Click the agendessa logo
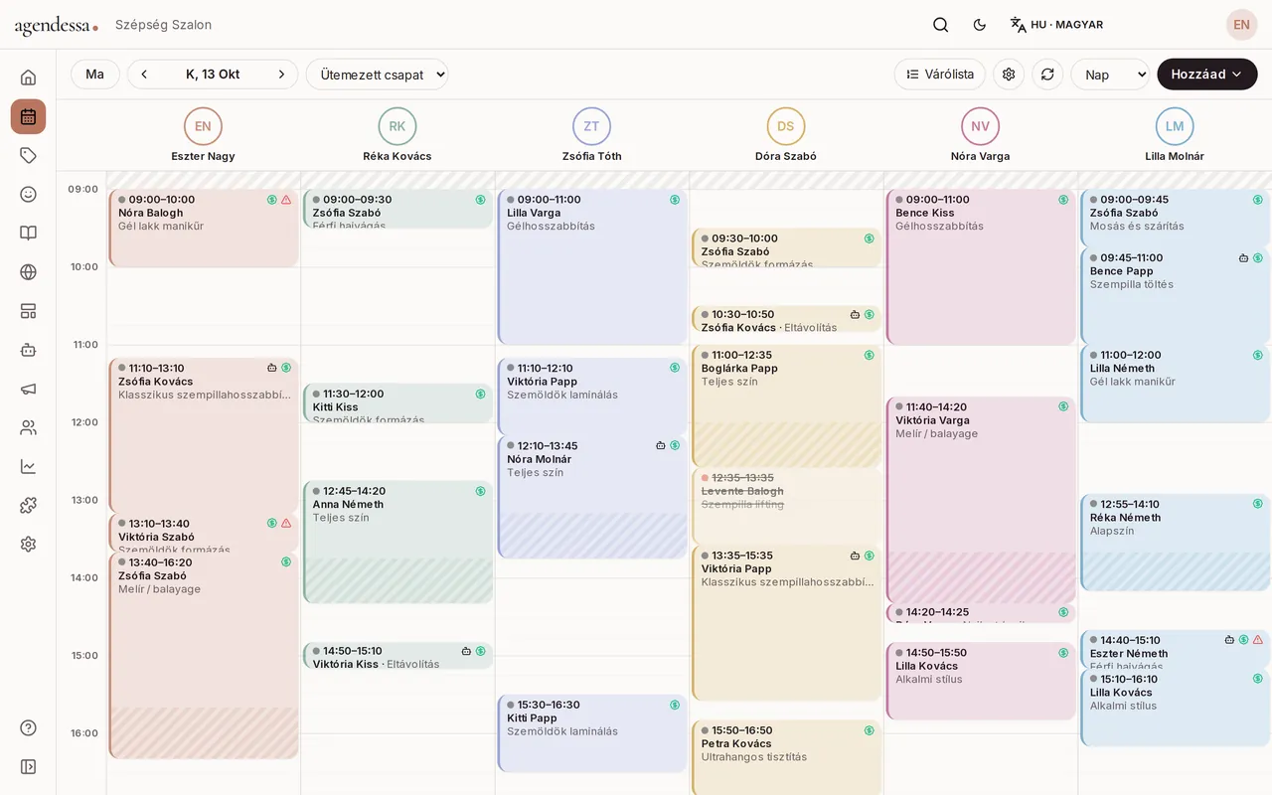1272x795 pixels. (56, 26)
